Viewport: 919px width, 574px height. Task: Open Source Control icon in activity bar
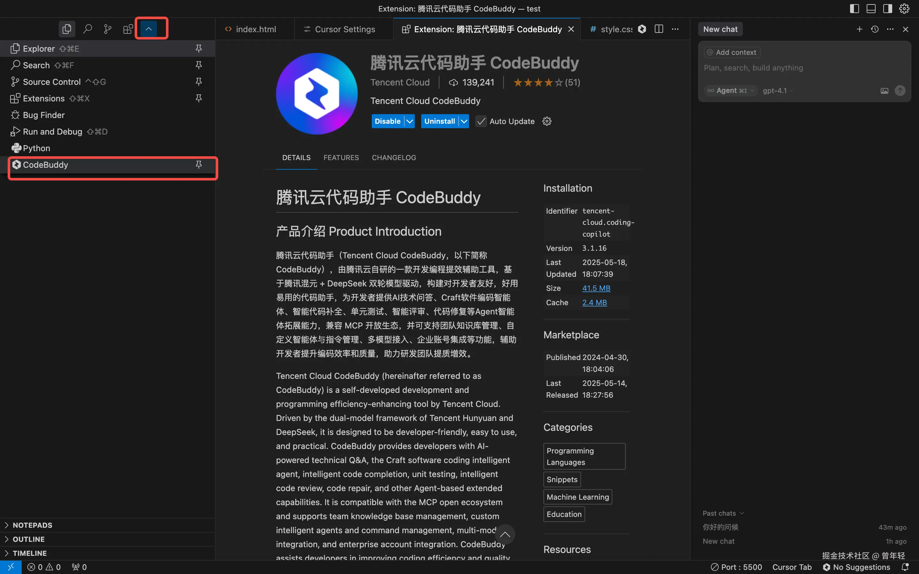coord(108,29)
